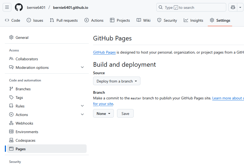Viewport: 244px width, 165px height.
Task: Expand the Rules section chevron
Action: pyautogui.click(x=82, y=106)
